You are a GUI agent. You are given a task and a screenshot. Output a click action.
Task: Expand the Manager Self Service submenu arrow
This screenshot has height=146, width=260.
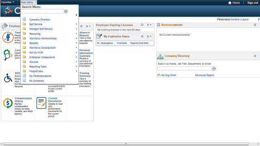(76, 29)
